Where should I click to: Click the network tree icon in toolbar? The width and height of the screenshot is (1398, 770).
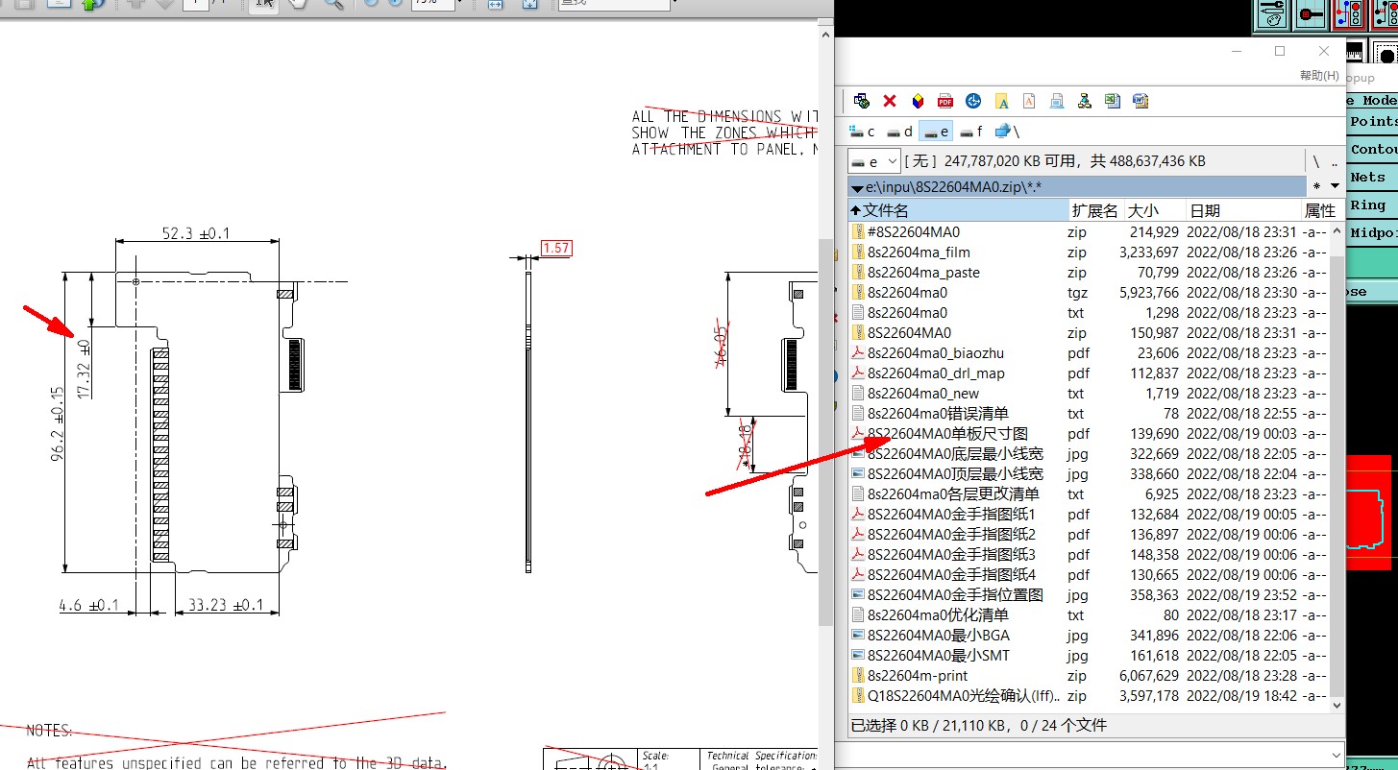1085,101
